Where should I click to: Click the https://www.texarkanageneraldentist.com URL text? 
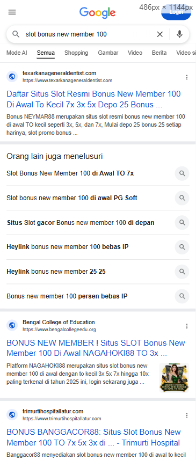(68, 81)
